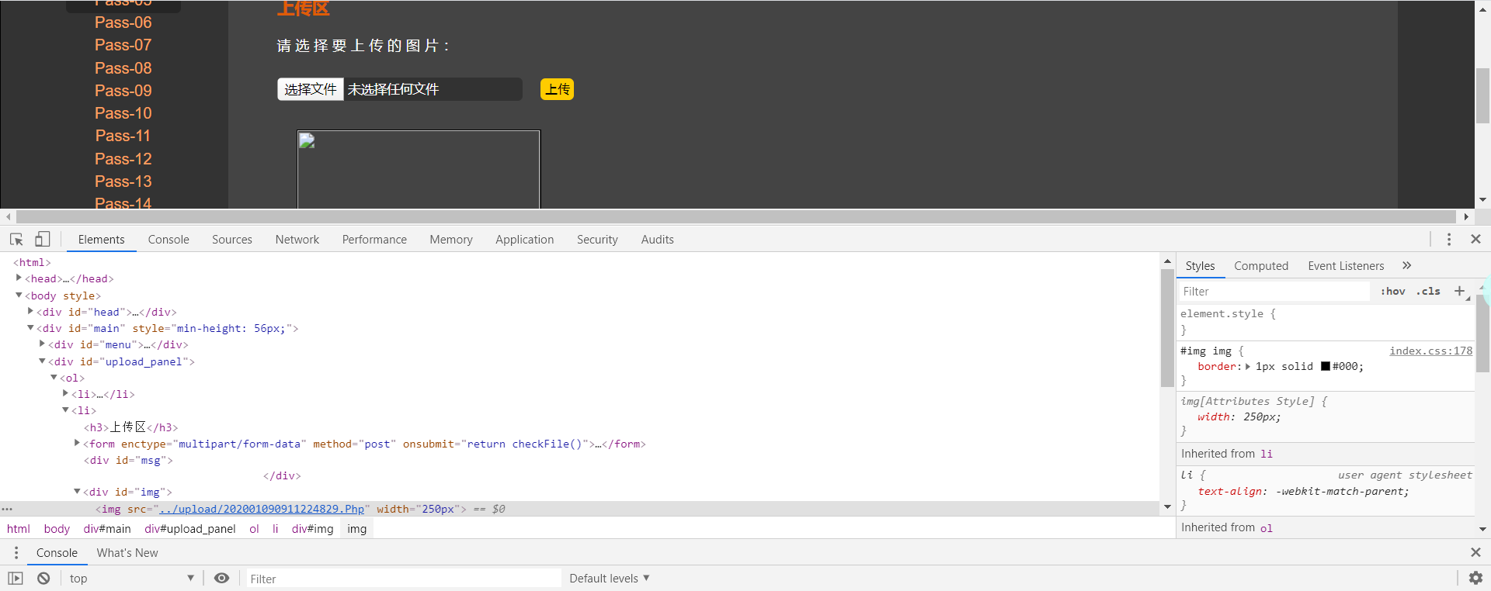This screenshot has width=1491, height=591.
Task: Show the console sidebar icon
Action: pyautogui.click(x=16, y=579)
